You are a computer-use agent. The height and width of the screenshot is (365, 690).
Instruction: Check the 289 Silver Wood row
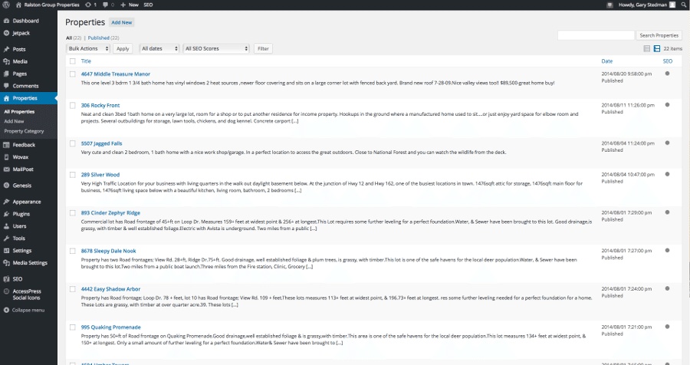(73, 175)
